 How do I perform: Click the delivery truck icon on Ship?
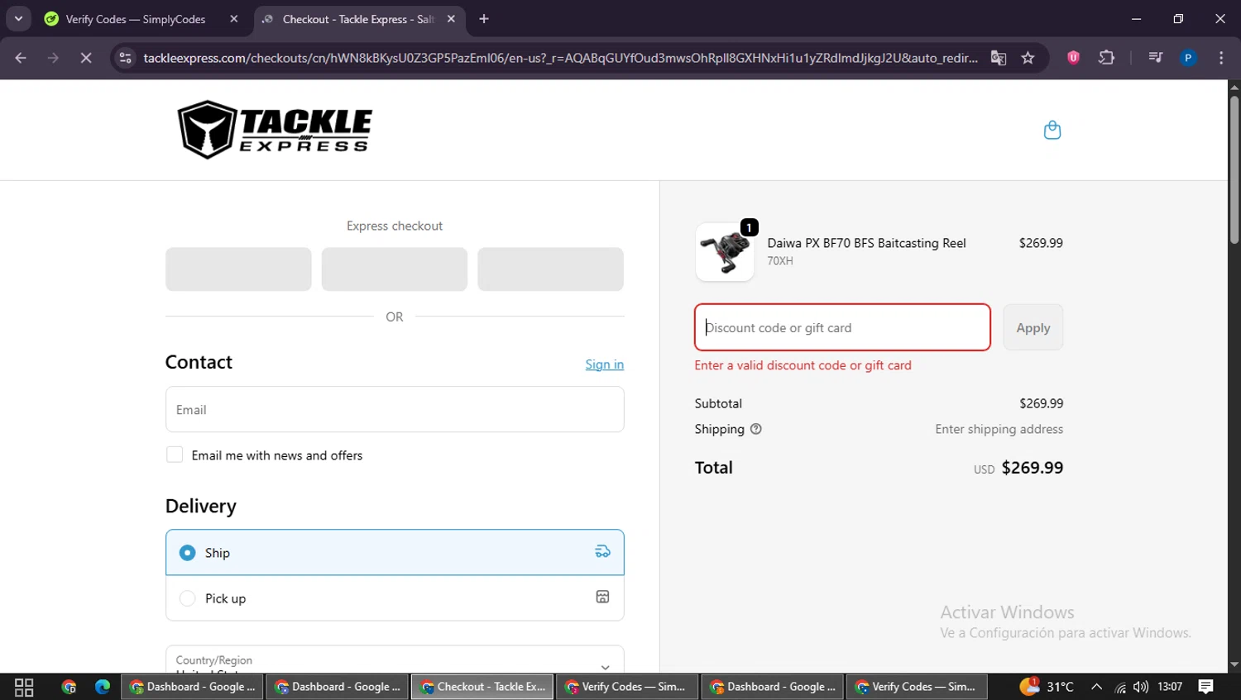602,551
